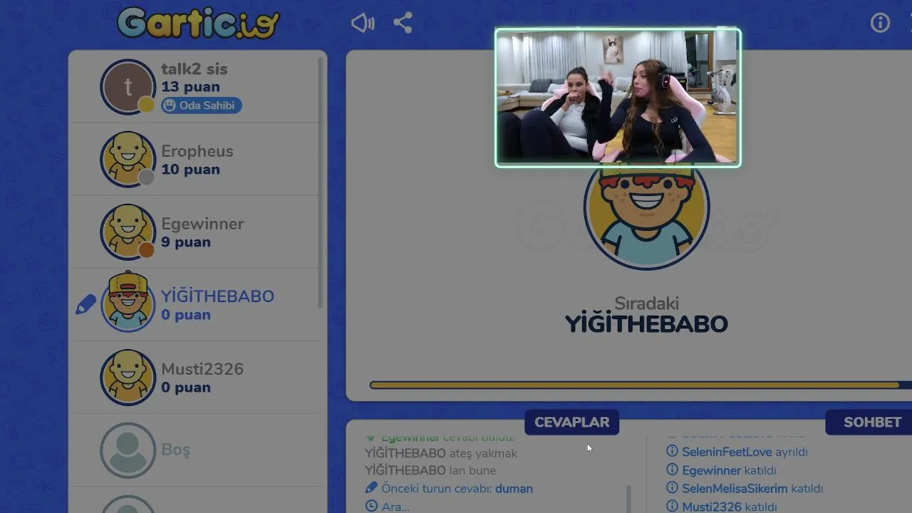Click info icon beside 'SeleninFeetLove ayrıldı'
Screen dimensions: 912x513
pos(672,451)
